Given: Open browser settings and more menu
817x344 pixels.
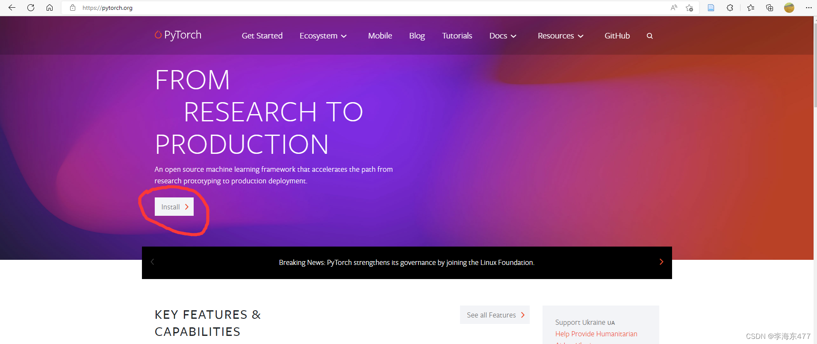Looking at the screenshot, I should (808, 8).
